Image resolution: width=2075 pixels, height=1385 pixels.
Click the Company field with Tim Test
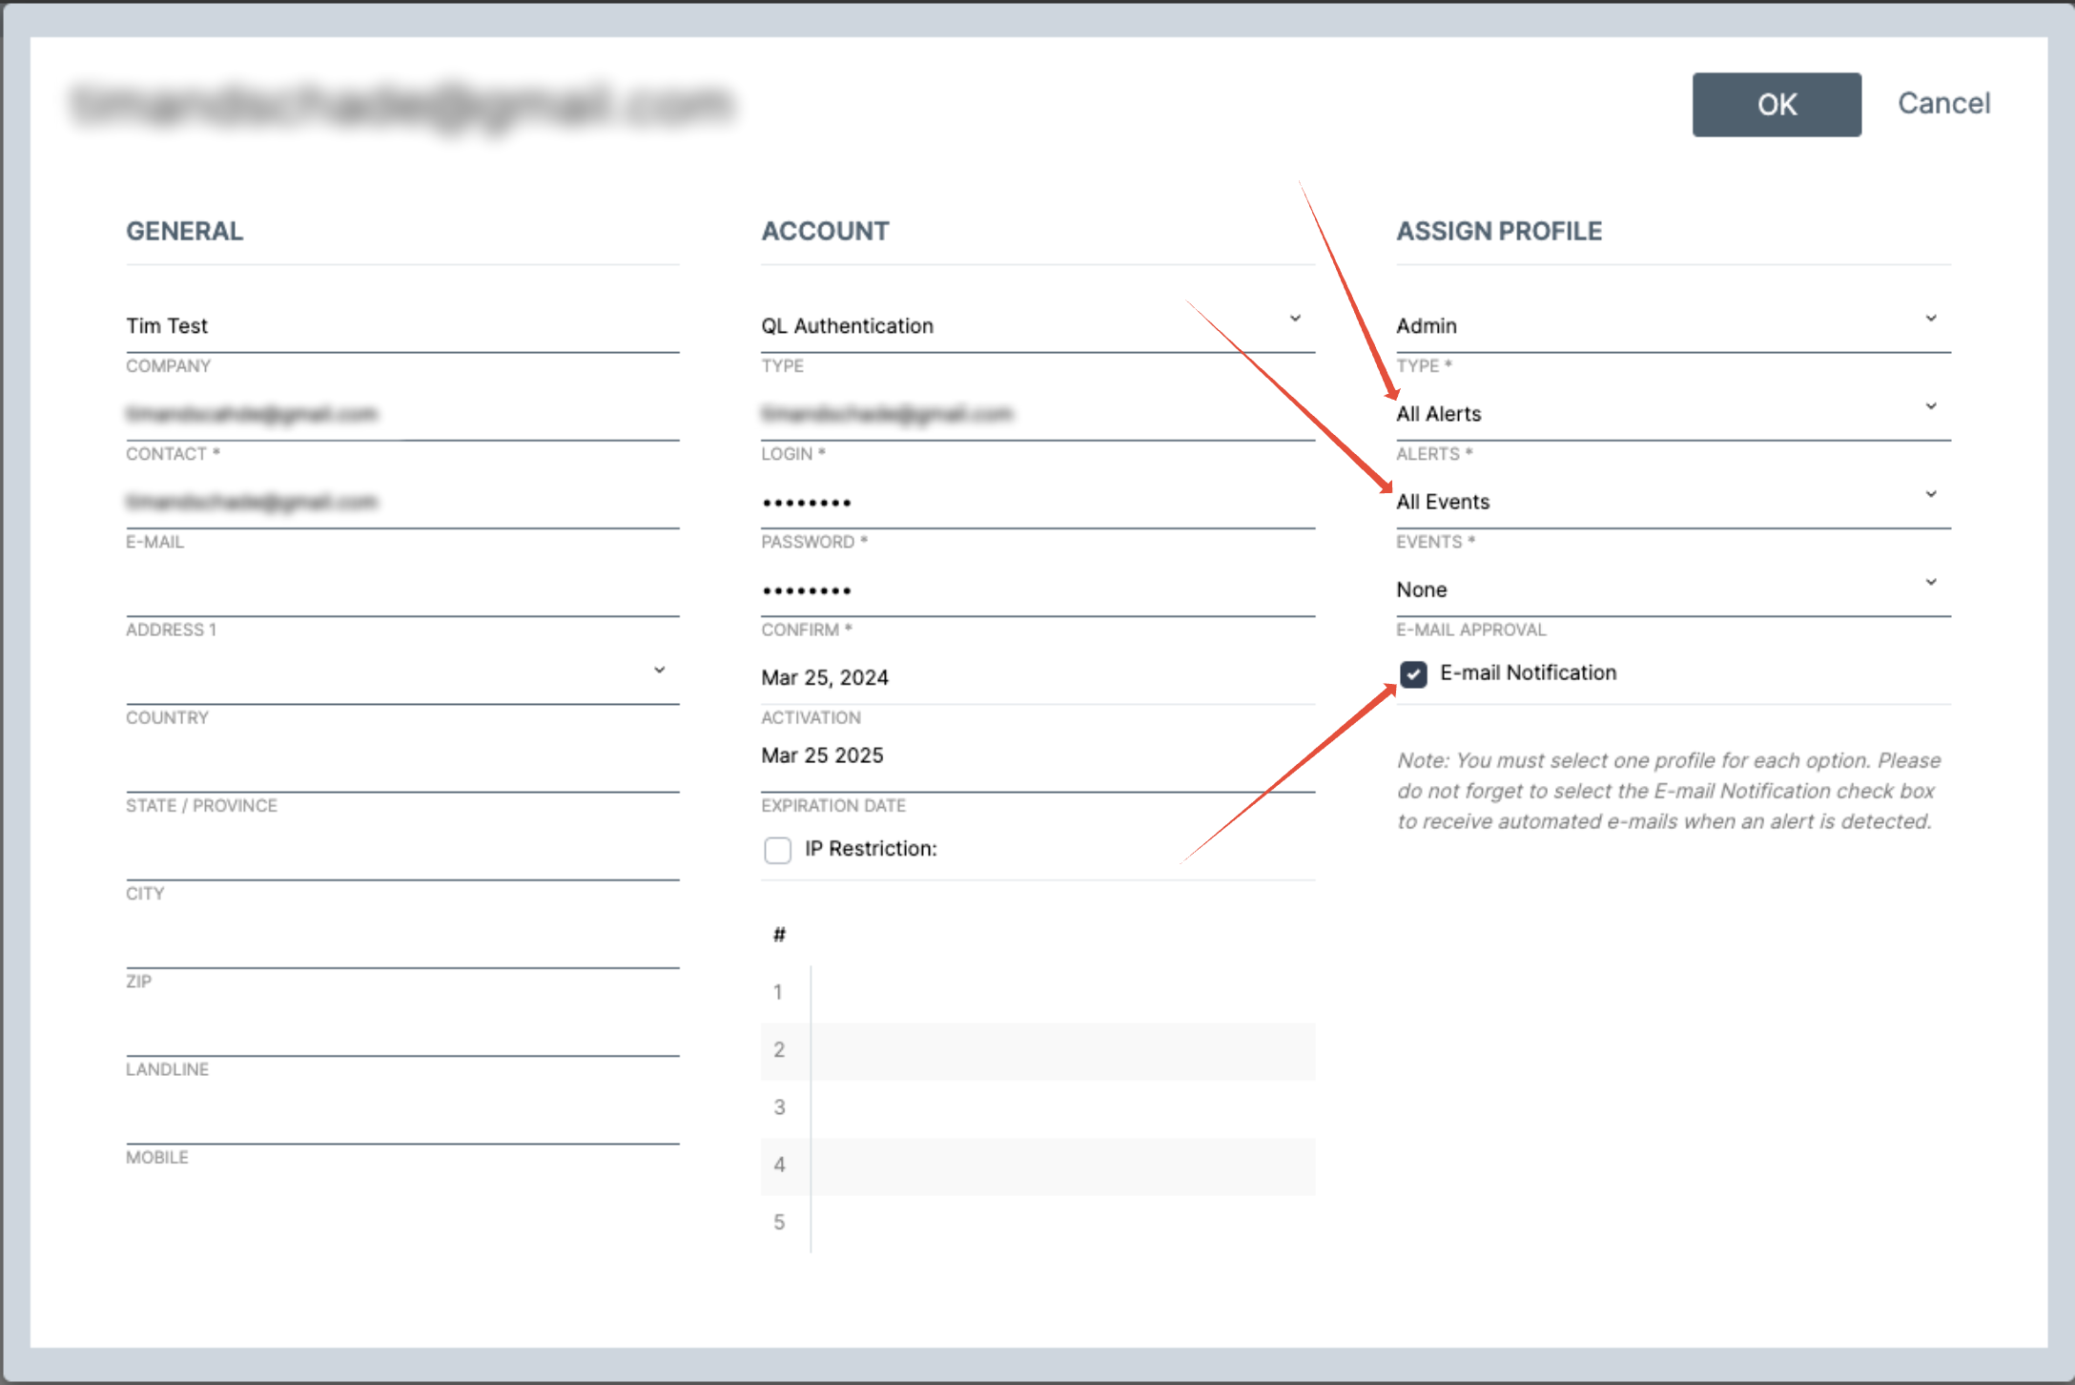click(401, 325)
